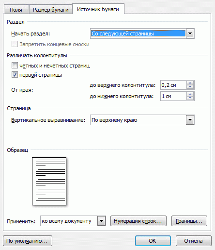The width and height of the screenshot is (215, 250).
Task: Open the Применить dropdown arrow
Action: click(x=102, y=221)
